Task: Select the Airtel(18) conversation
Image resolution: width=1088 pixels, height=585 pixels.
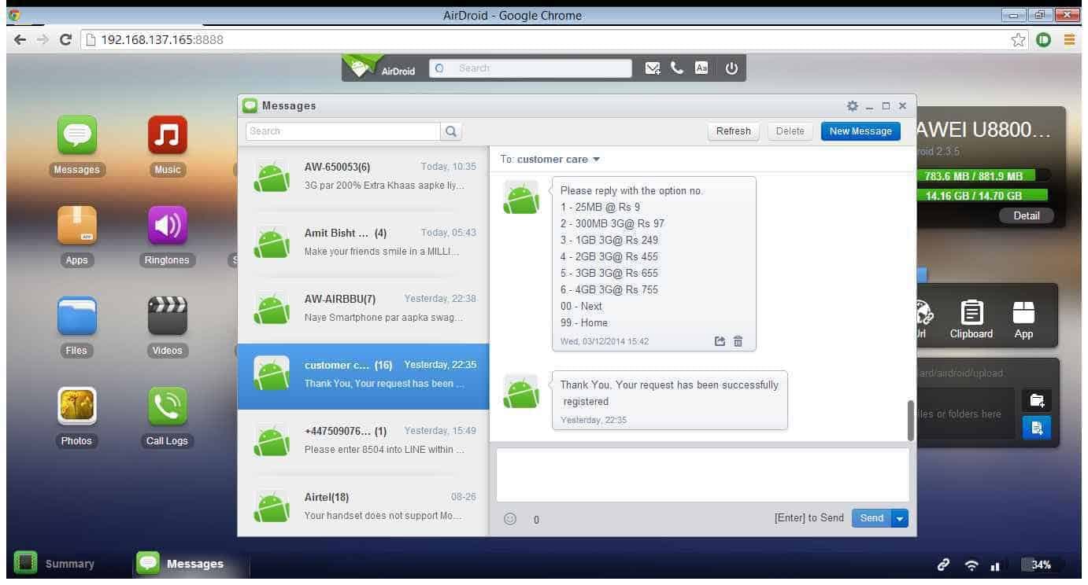Action: click(x=363, y=506)
